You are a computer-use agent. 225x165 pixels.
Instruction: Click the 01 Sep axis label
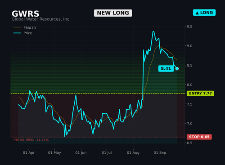(160, 153)
